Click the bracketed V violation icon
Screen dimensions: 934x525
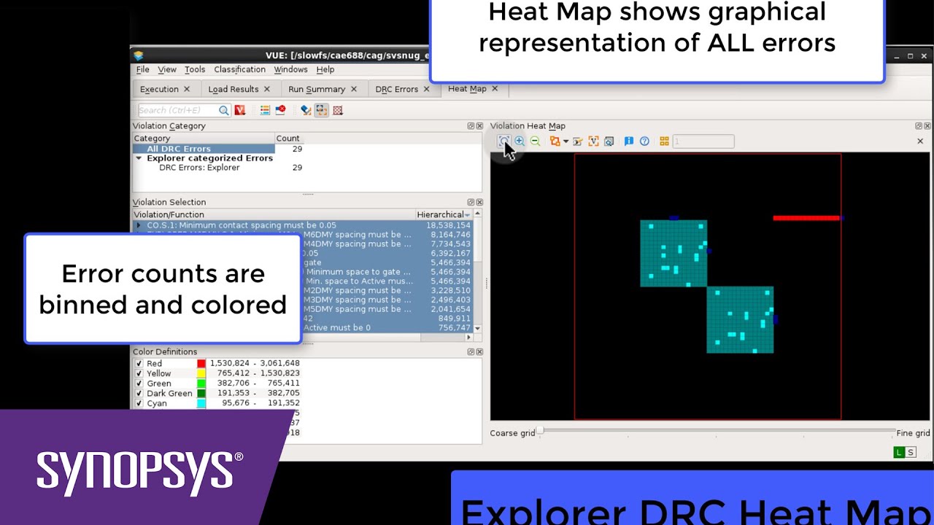[x=593, y=141]
